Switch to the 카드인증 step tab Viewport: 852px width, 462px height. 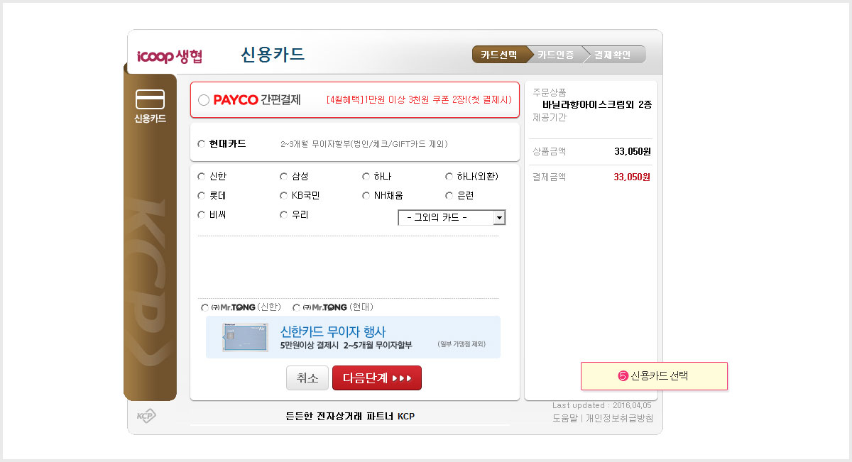pos(556,55)
